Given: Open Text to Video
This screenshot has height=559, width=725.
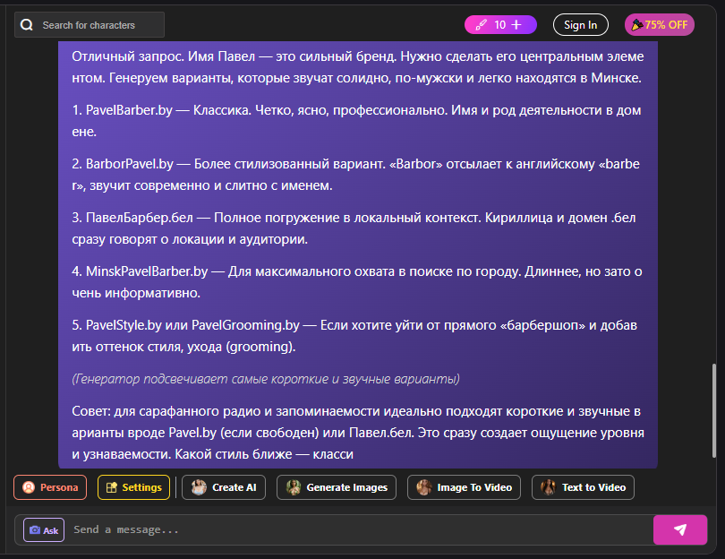Looking at the screenshot, I should click(x=583, y=487).
